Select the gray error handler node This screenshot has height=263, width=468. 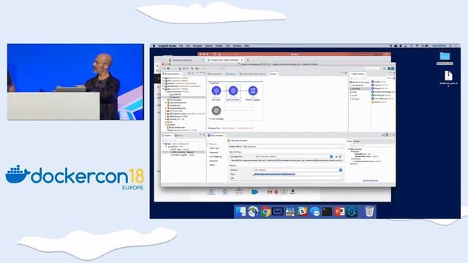coord(216,110)
